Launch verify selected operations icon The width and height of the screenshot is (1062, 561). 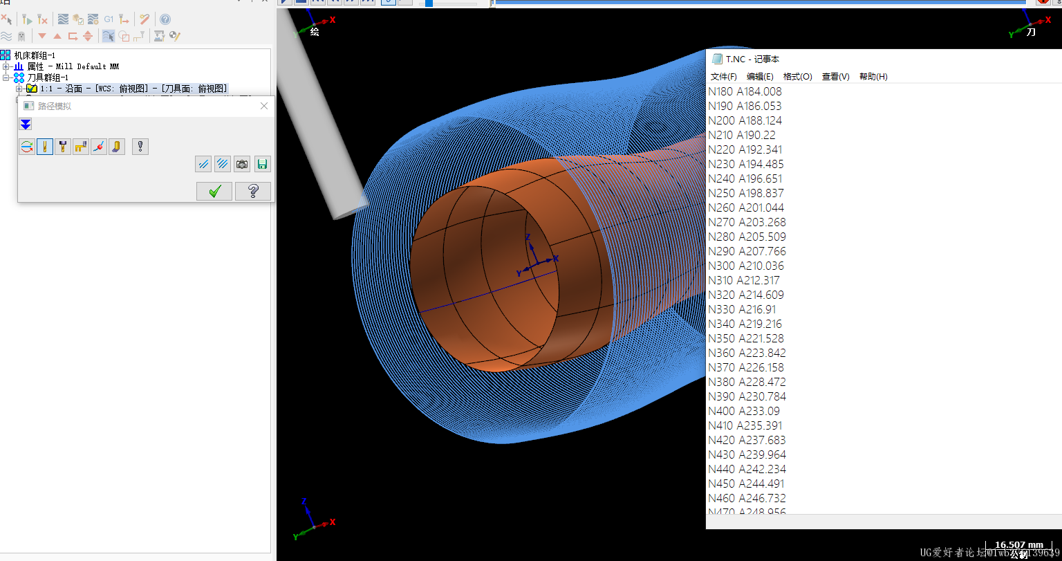78,19
